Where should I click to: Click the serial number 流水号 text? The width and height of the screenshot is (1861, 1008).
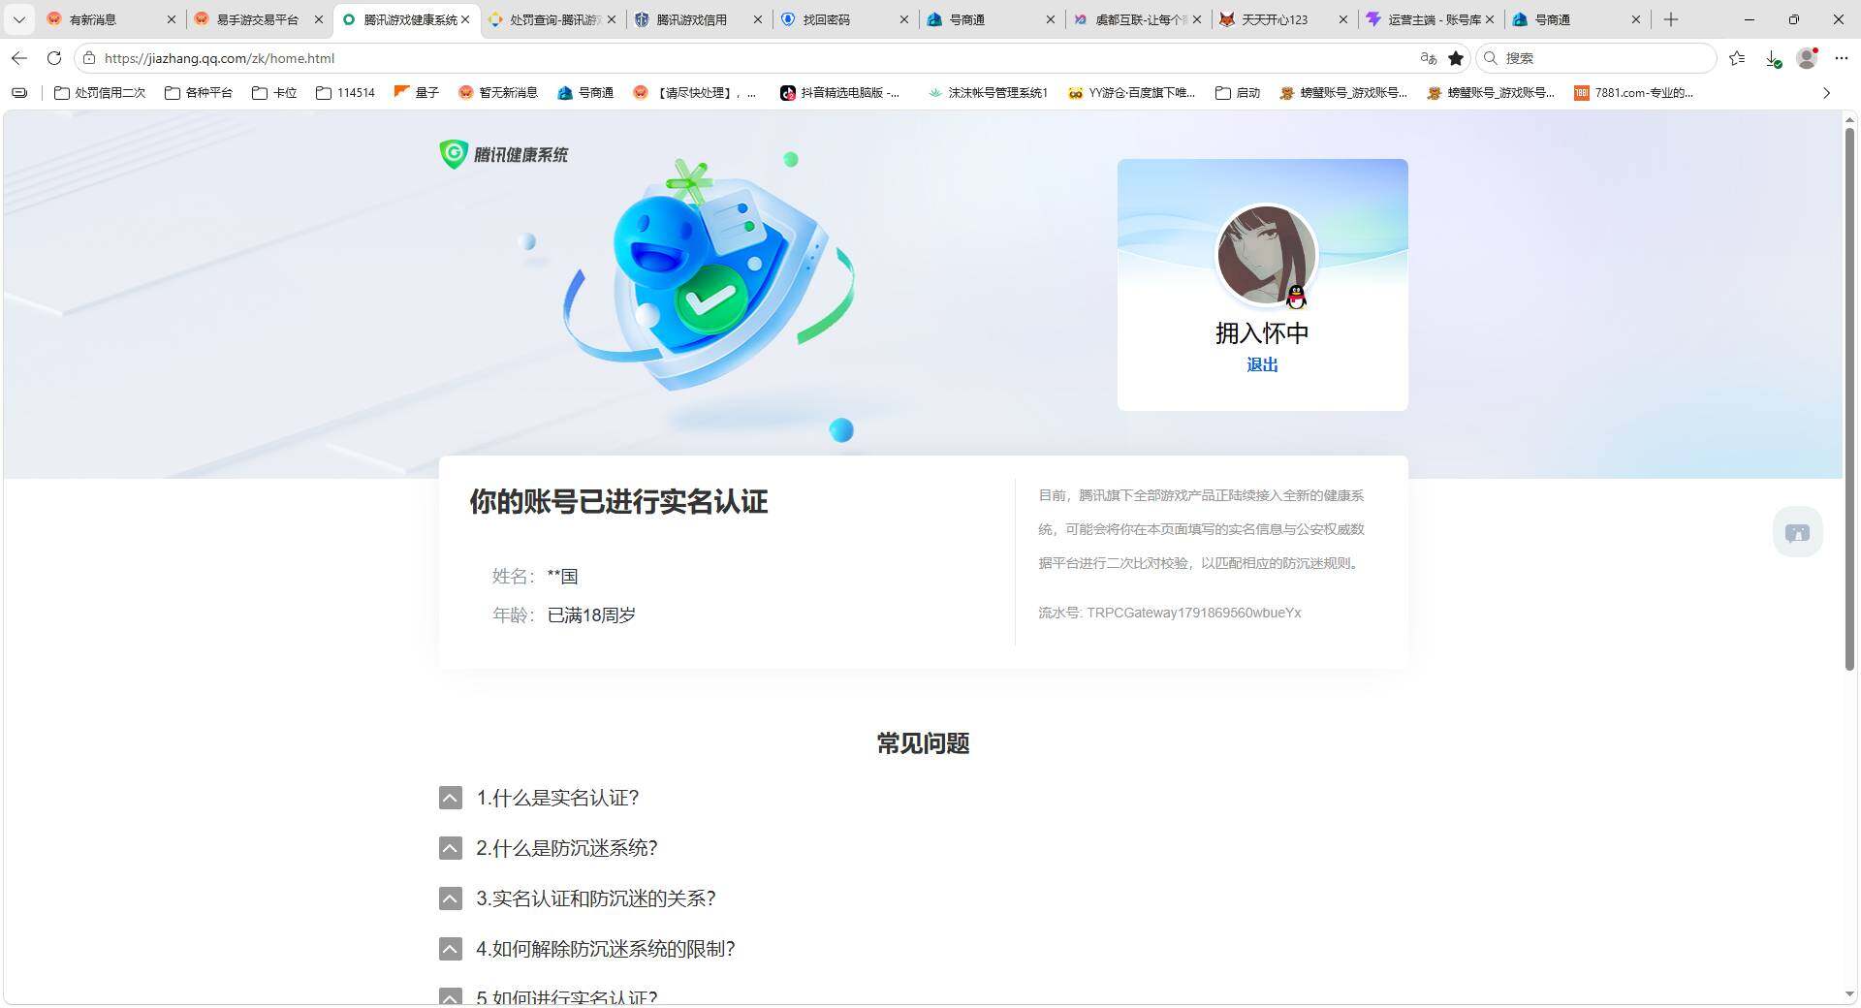(x=1170, y=613)
